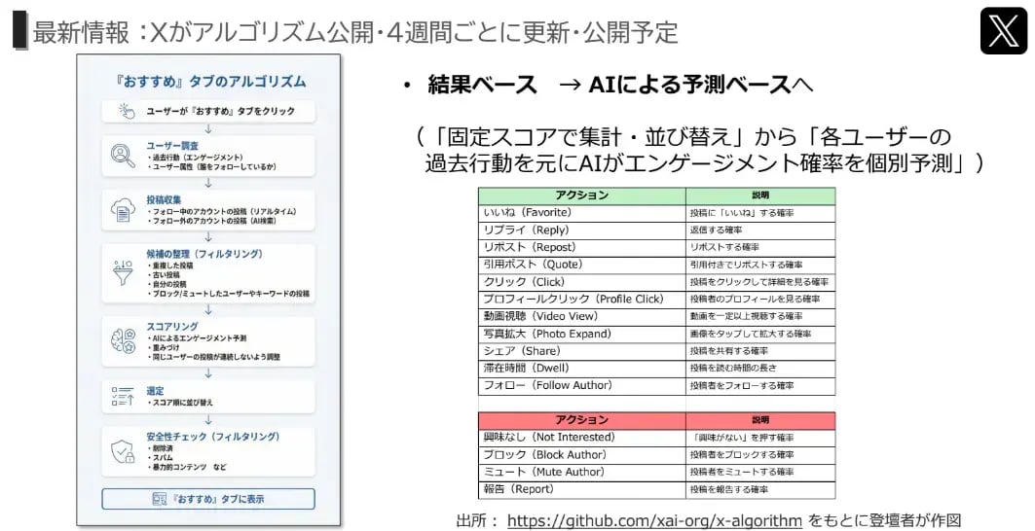Click the スコアリング step heading

click(172, 327)
